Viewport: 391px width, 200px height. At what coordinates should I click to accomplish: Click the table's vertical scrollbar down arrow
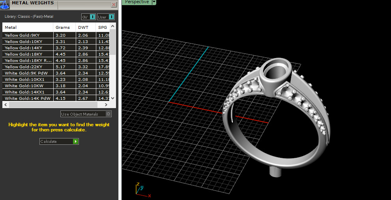pyautogui.click(x=113, y=98)
